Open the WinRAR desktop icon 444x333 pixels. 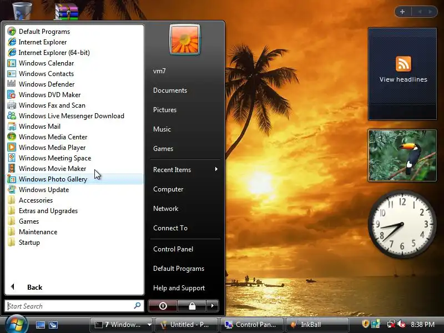(x=66, y=11)
